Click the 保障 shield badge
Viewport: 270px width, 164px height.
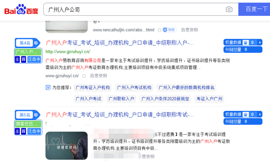point(170,30)
